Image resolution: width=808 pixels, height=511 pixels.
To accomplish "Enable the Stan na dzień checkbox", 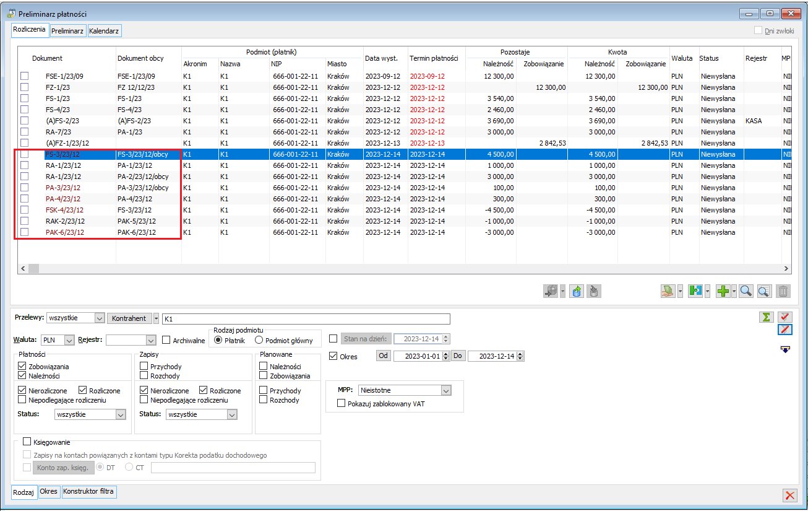I will pos(333,339).
